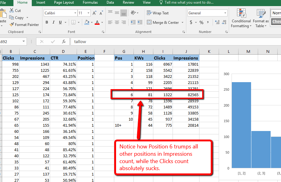Decrease font size with the smaller A icon
The image size is (281, 182).
[101, 13]
